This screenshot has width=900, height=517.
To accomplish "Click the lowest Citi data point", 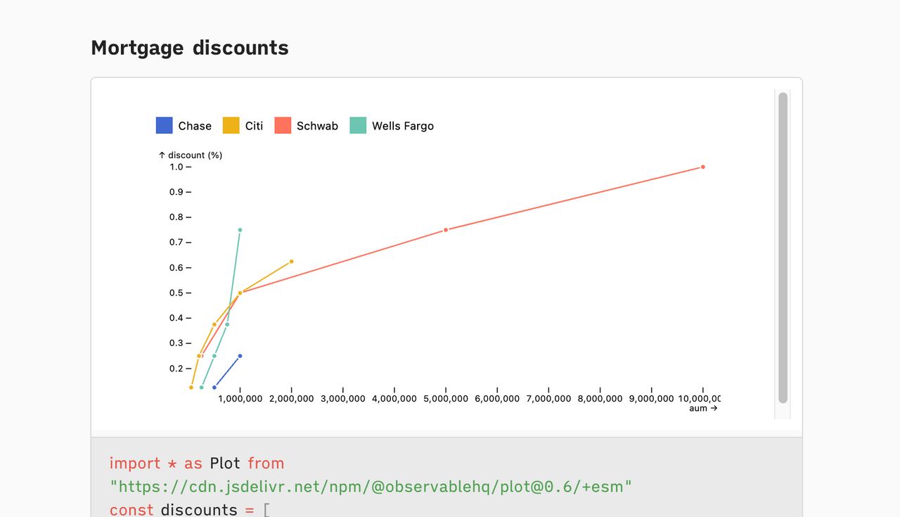I will coord(191,388).
